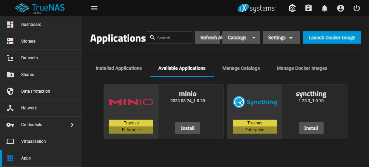Click the Syncthing logo thumbnail
The width and height of the screenshot is (369, 167).
tap(255, 102)
